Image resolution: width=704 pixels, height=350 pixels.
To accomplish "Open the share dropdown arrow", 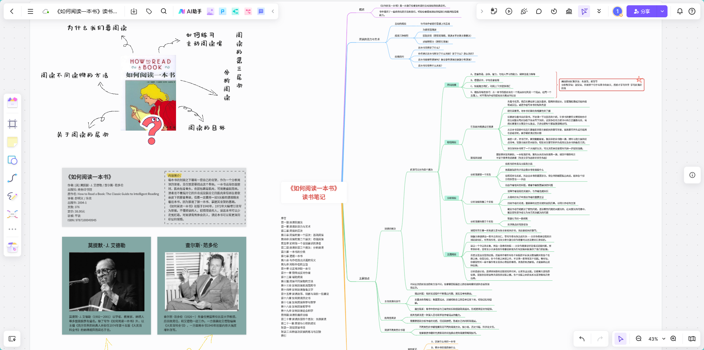I will click(x=662, y=11).
